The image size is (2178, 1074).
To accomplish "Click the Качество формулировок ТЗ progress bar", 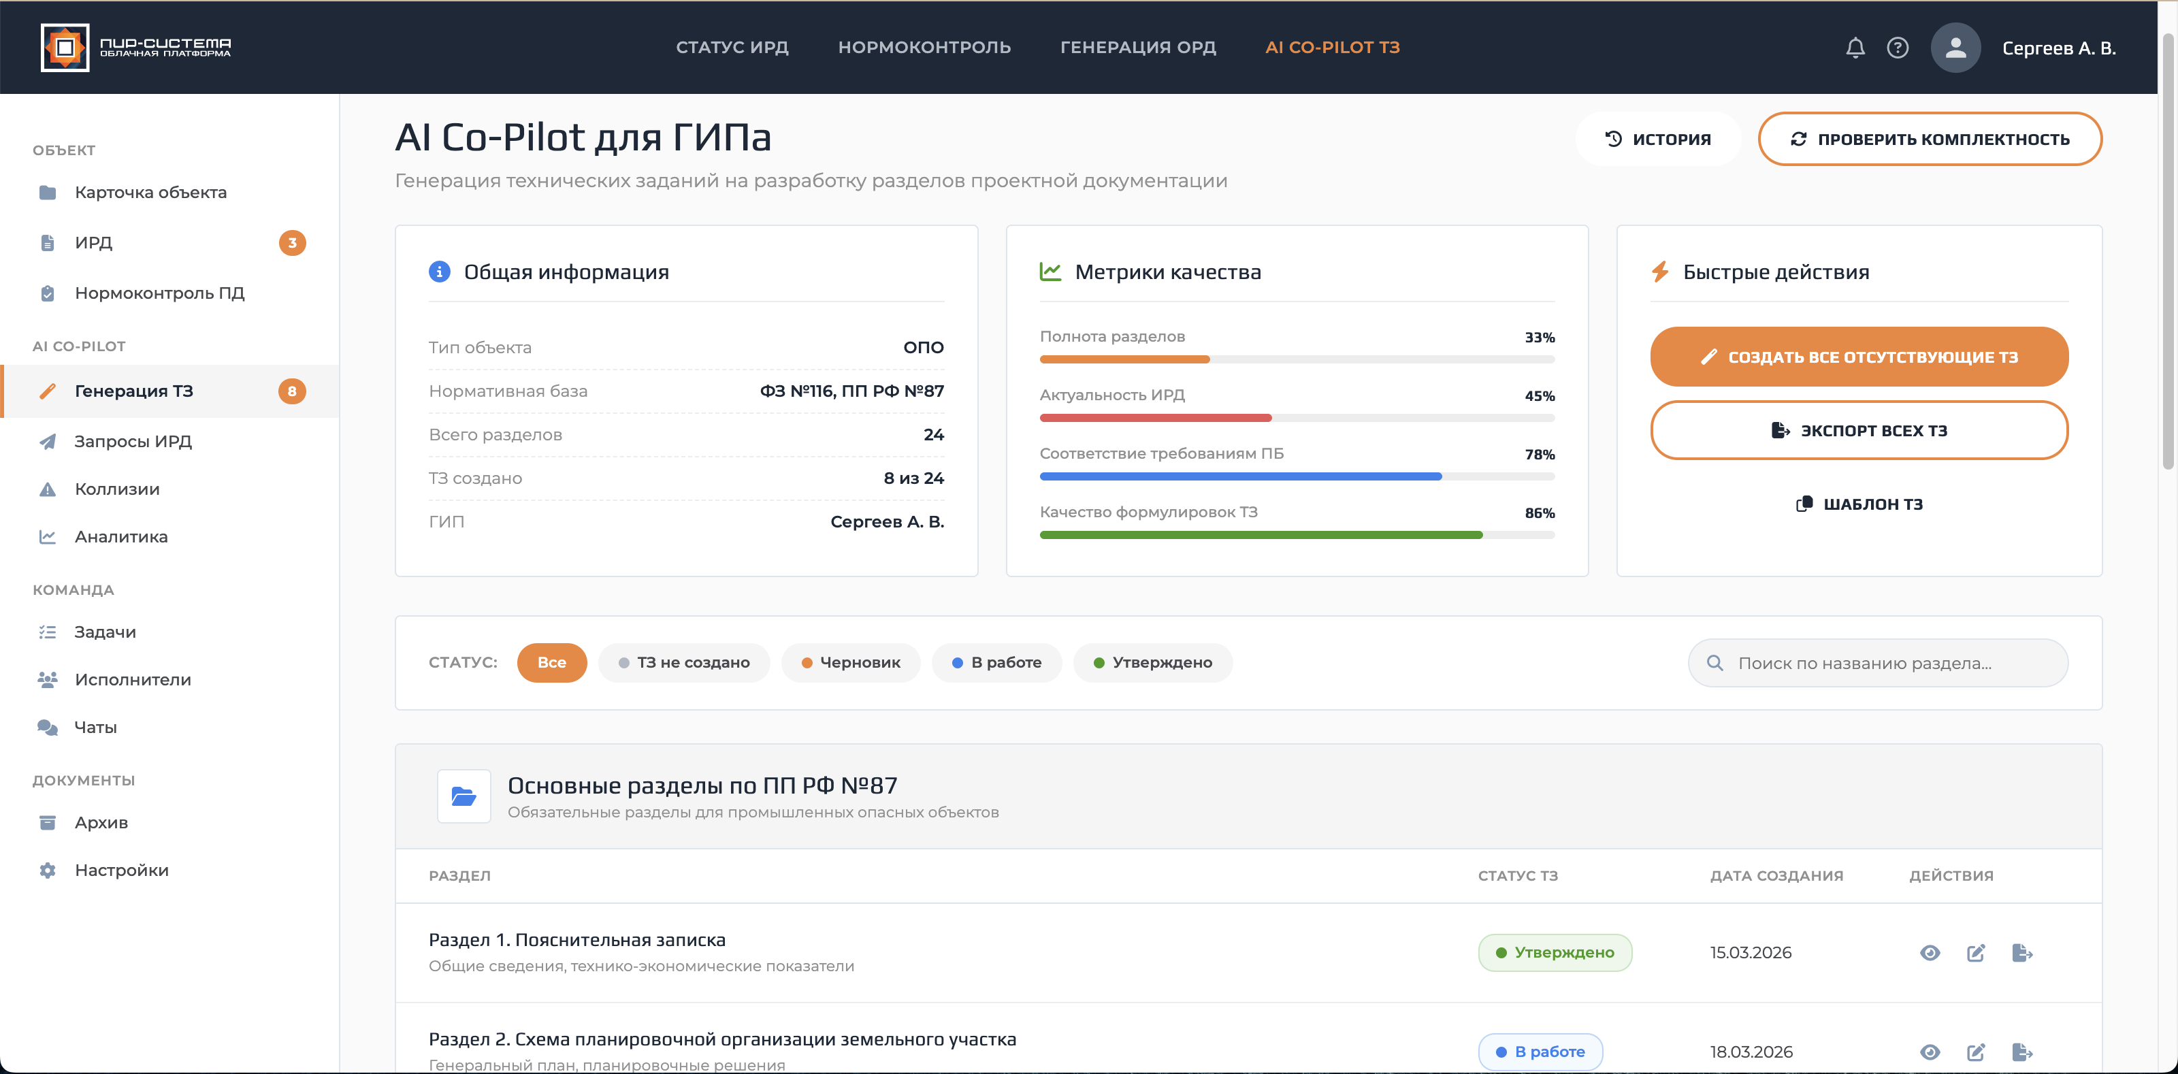I will coord(1296,536).
